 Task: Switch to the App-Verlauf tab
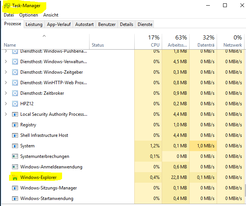tap(59, 24)
